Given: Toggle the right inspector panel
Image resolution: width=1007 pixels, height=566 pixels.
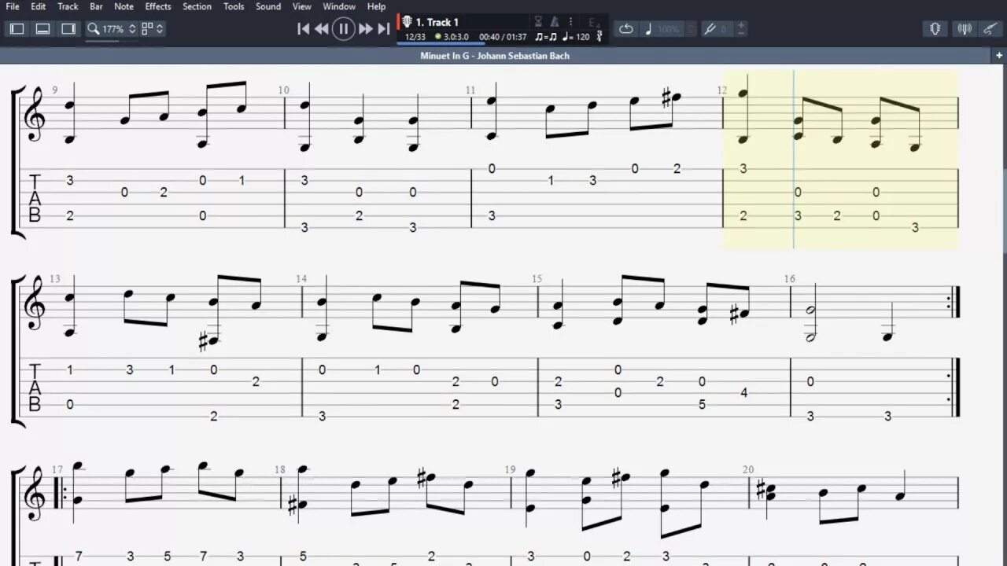Looking at the screenshot, I should (x=68, y=29).
